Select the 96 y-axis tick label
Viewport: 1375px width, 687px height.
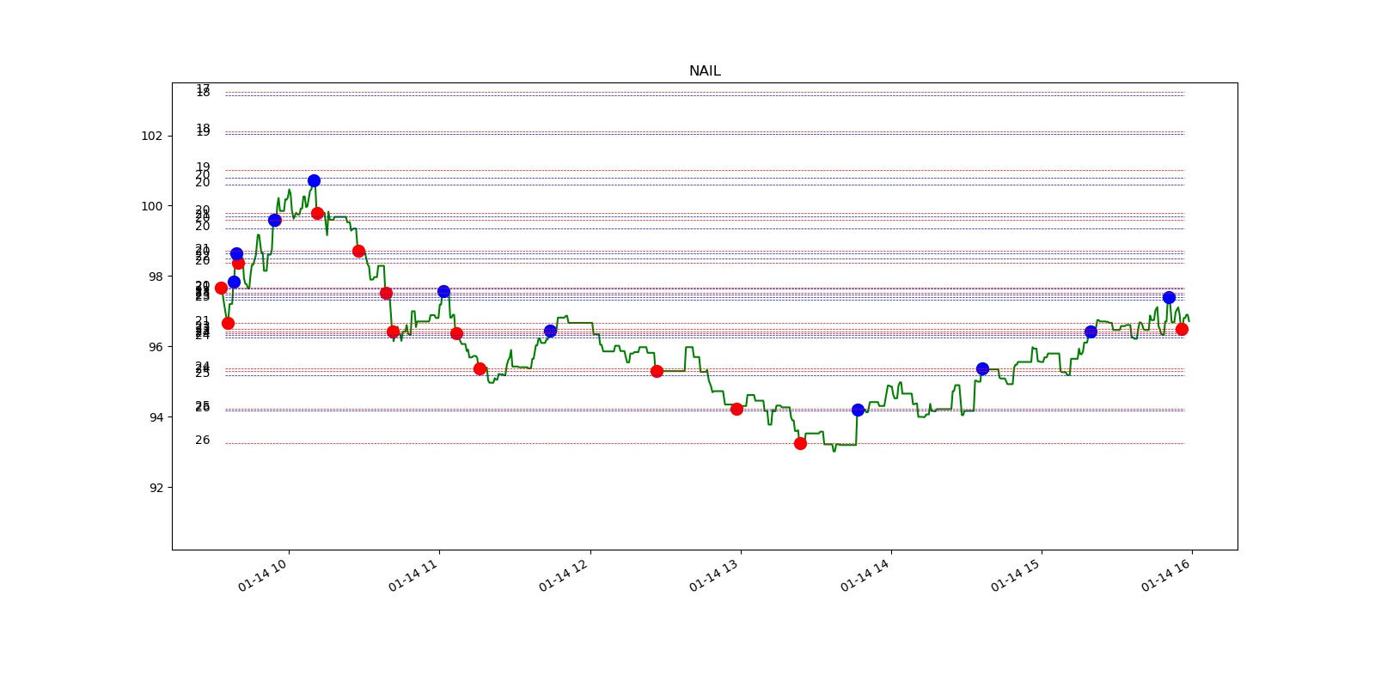click(x=155, y=347)
